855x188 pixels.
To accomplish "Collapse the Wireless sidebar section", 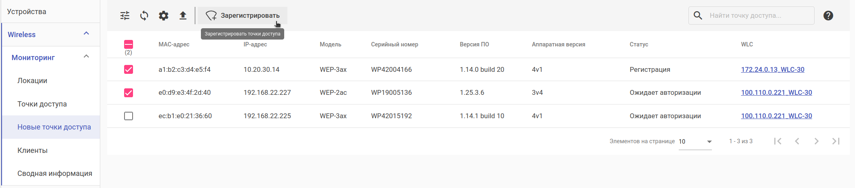I will 86,34.
